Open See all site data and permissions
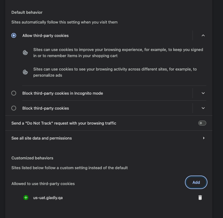This screenshot has width=223, height=218. point(109,138)
